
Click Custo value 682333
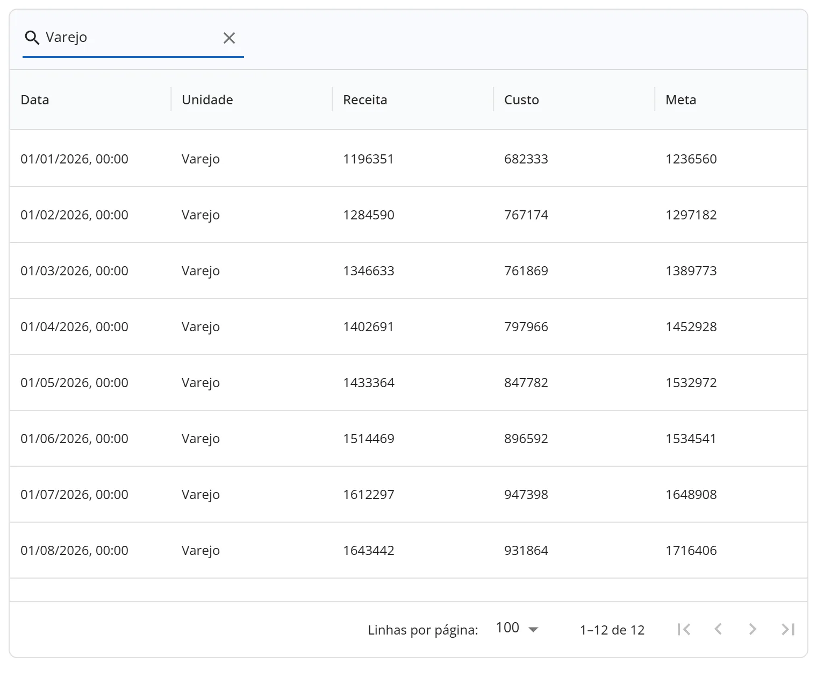click(x=526, y=159)
